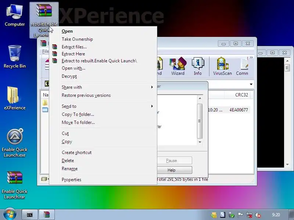This screenshot has height=220, width=294.
Task: Click progress dialog list scrollbar up arrow
Action: pyautogui.click(x=200, y=98)
